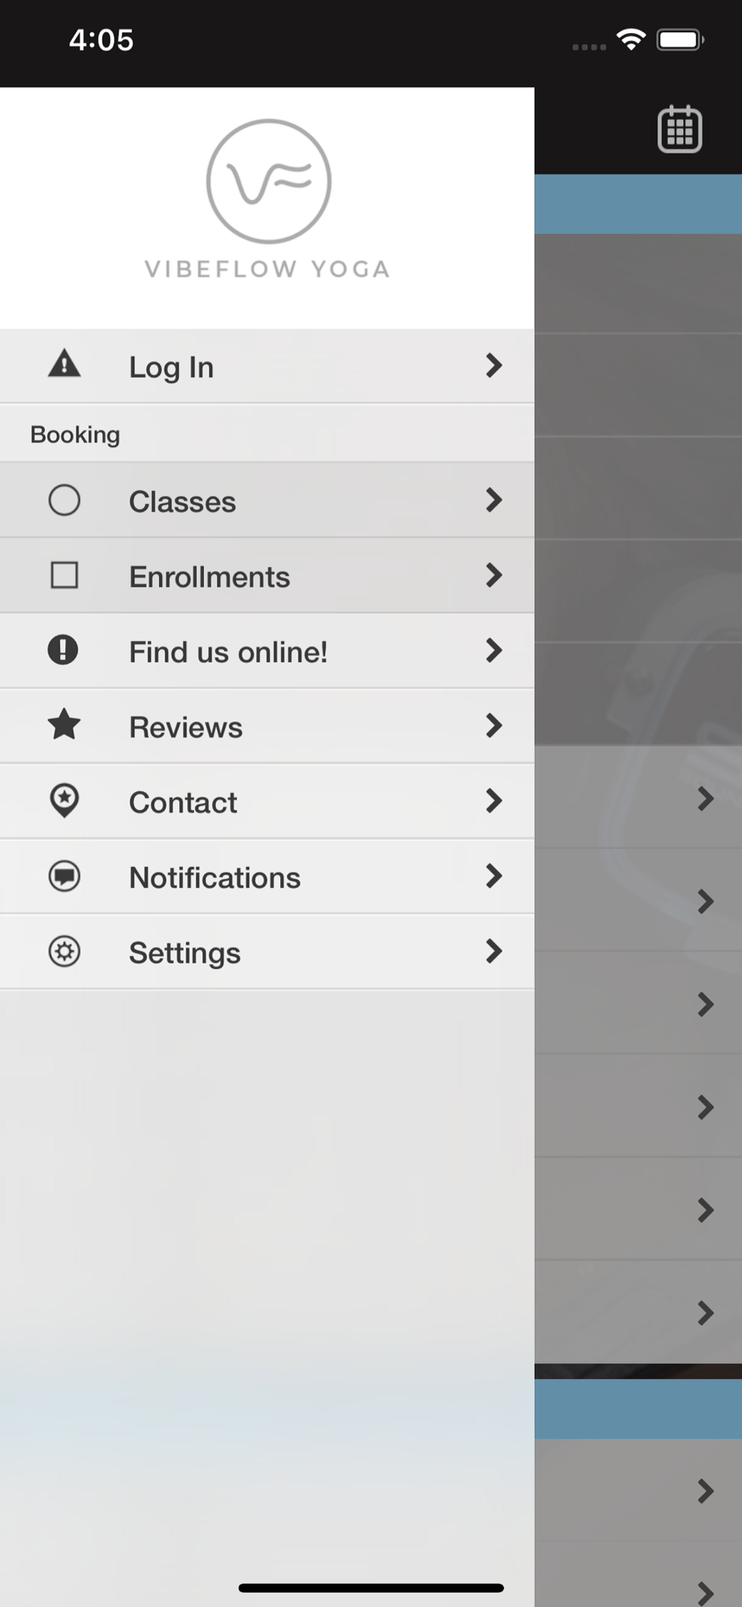Screen dimensions: 742x1607
Task: Tap the speech bubble Notifications icon
Action: [64, 876]
